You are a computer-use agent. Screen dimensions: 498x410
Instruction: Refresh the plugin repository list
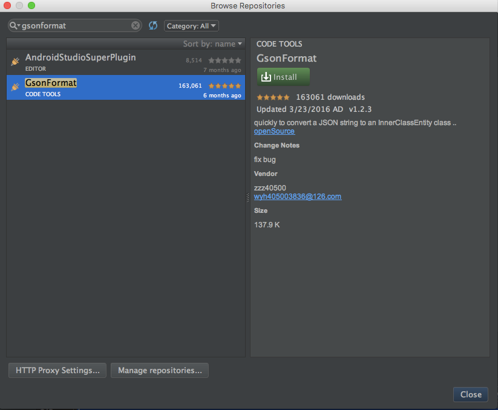coord(152,25)
